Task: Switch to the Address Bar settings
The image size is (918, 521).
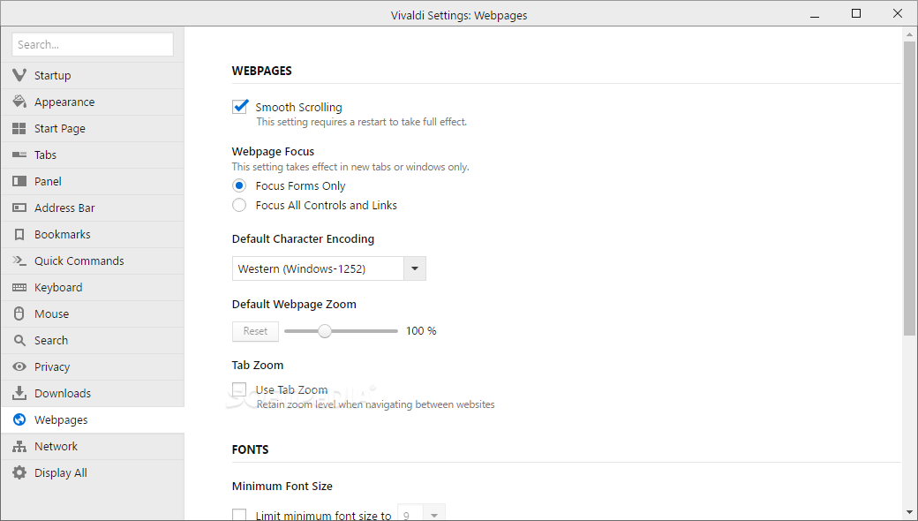Action: tap(64, 208)
